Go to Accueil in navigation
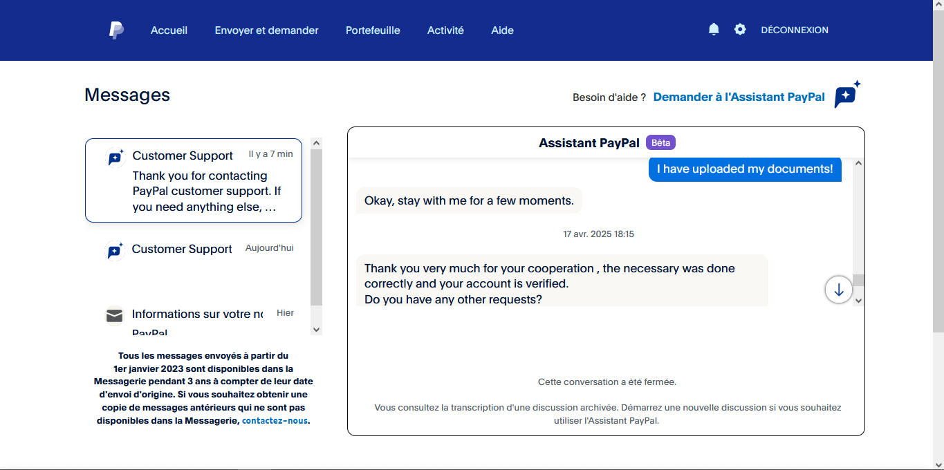Screen dimensions: 944x470 [x=169, y=30]
